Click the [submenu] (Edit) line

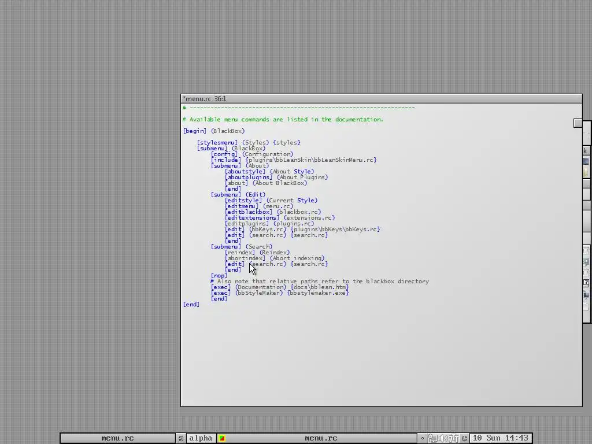(x=238, y=194)
